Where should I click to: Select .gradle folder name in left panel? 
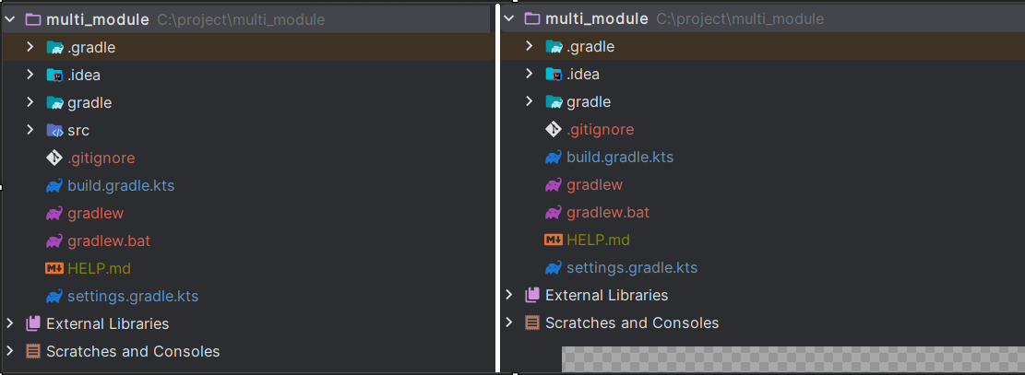point(91,48)
